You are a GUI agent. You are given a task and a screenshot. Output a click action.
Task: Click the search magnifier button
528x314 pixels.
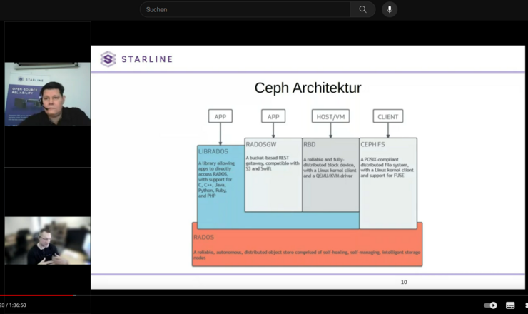coord(362,9)
